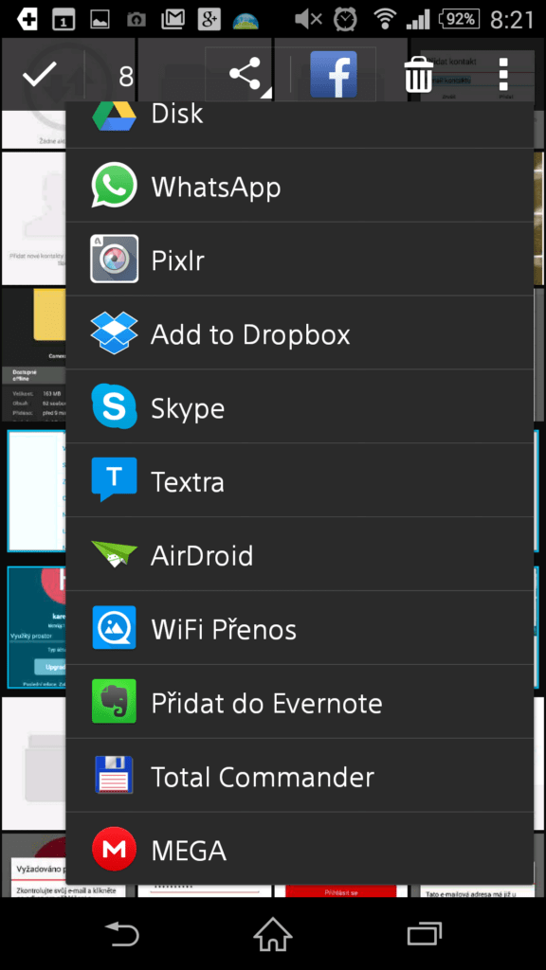Viewport: 546px width, 970px height.
Task: Tap the Total Commander floppy disk icon
Action: [x=114, y=775]
